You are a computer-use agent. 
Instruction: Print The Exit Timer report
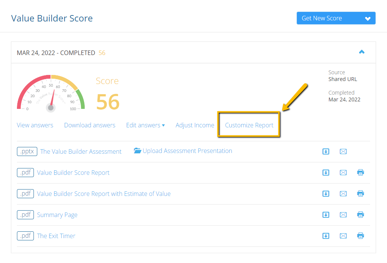(x=360, y=236)
